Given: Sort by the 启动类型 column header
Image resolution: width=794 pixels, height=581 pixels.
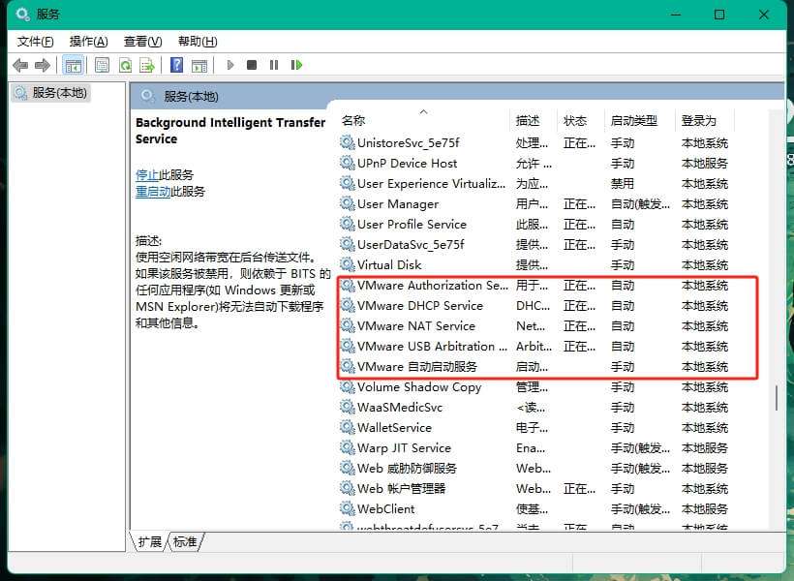Looking at the screenshot, I should coord(639,120).
